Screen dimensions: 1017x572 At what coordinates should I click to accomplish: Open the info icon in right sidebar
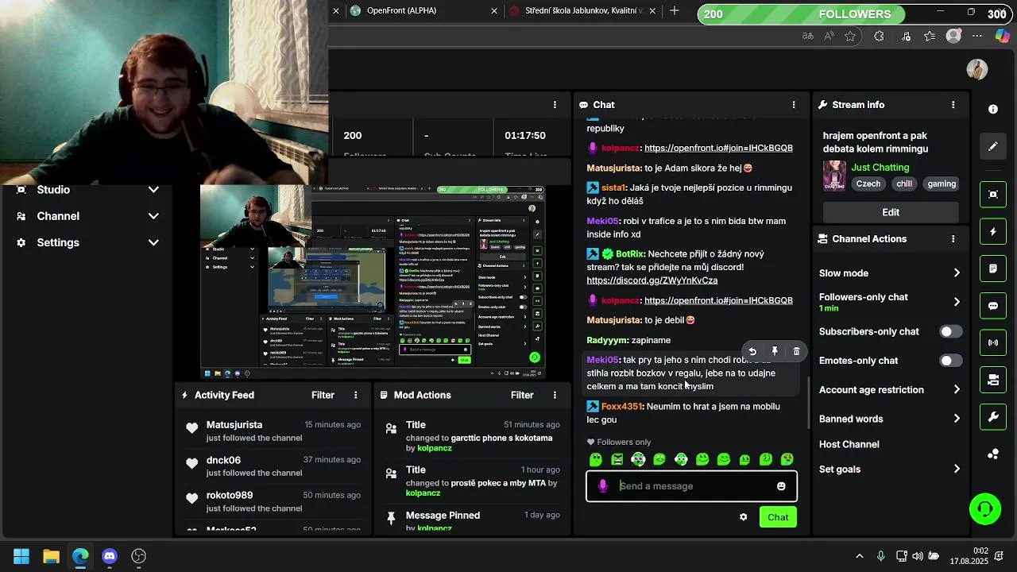click(x=993, y=109)
